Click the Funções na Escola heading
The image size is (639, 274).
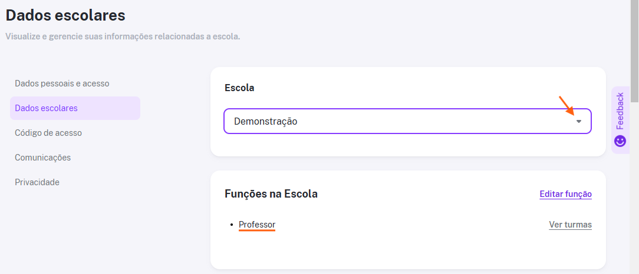point(271,194)
